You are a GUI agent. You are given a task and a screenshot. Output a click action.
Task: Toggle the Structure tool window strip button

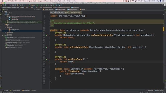pos(1,20)
